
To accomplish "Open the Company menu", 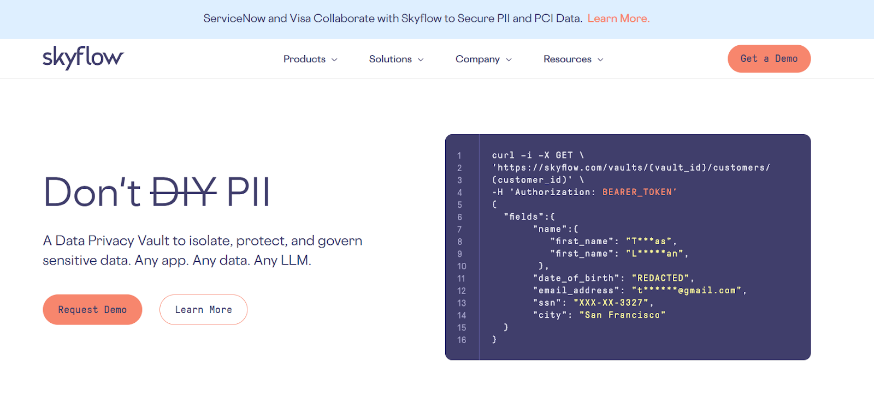I will 477,59.
